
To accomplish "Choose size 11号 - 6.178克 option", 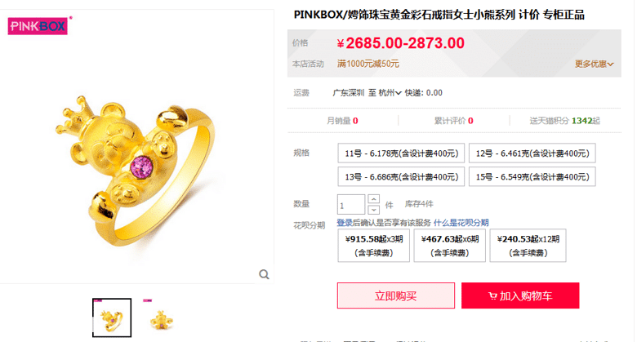I will (401, 153).
